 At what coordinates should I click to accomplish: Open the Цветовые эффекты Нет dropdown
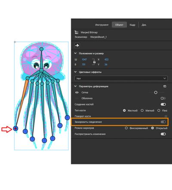(121, 78)
